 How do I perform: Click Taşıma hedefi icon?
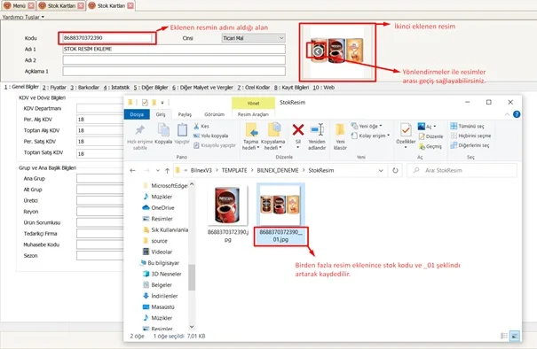pos(251,130)
